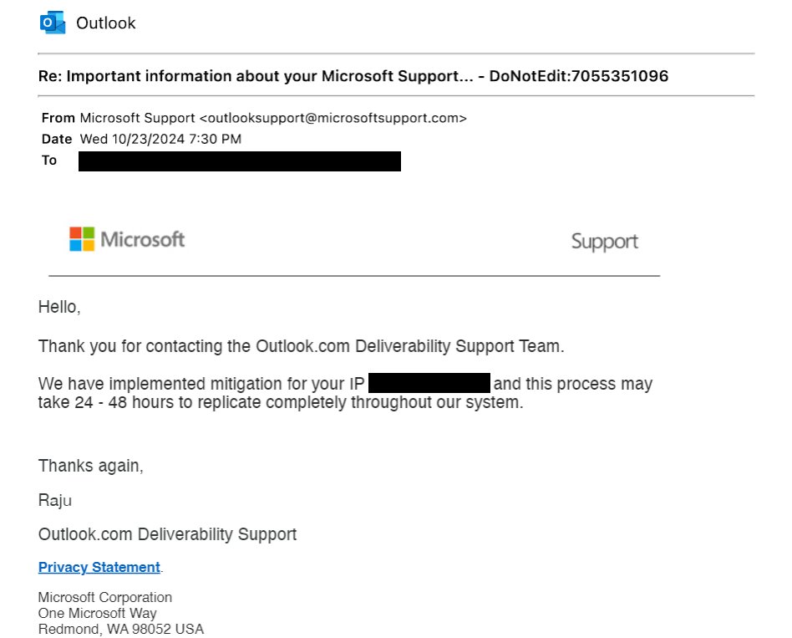Click the Outlook app icon

point(53,23)
